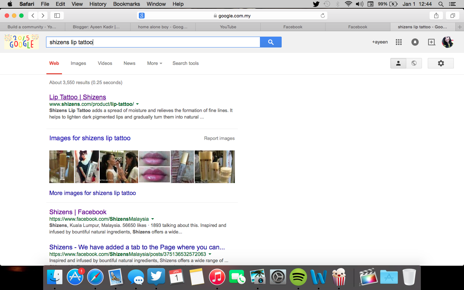Open a new tab with the plus button
Image resolution: width=464 pixels, height=290 pixels.
point(460,27)
